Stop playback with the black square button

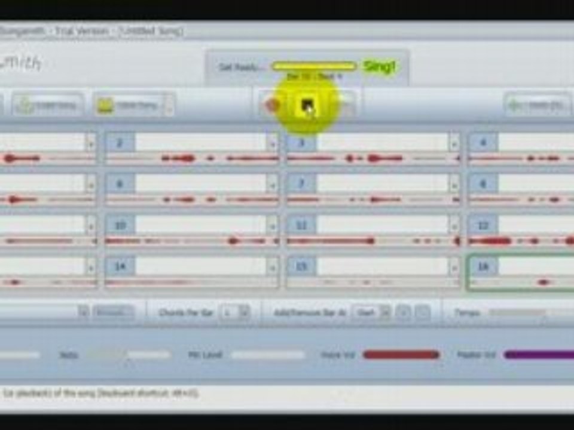point(307,105)
